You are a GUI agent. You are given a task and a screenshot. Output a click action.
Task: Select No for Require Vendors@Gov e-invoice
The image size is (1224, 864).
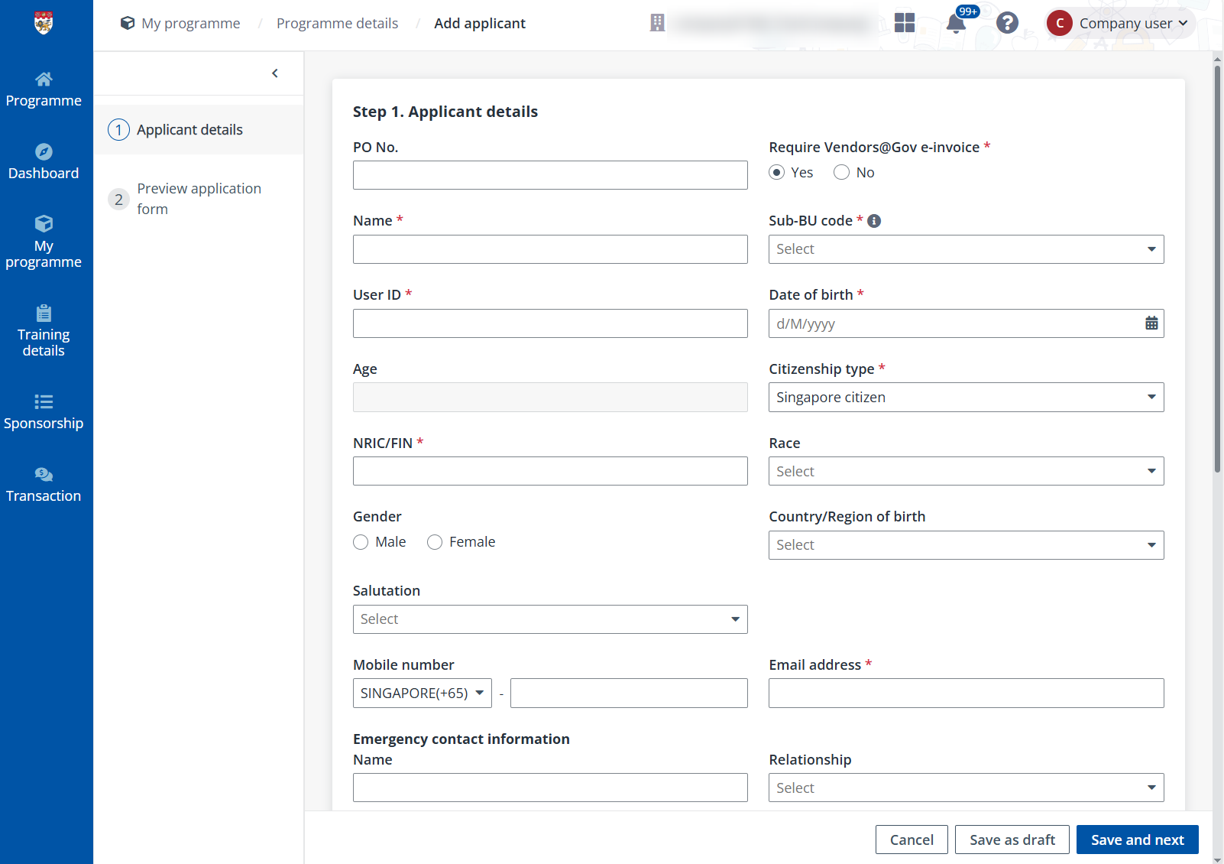coord(841,172)
